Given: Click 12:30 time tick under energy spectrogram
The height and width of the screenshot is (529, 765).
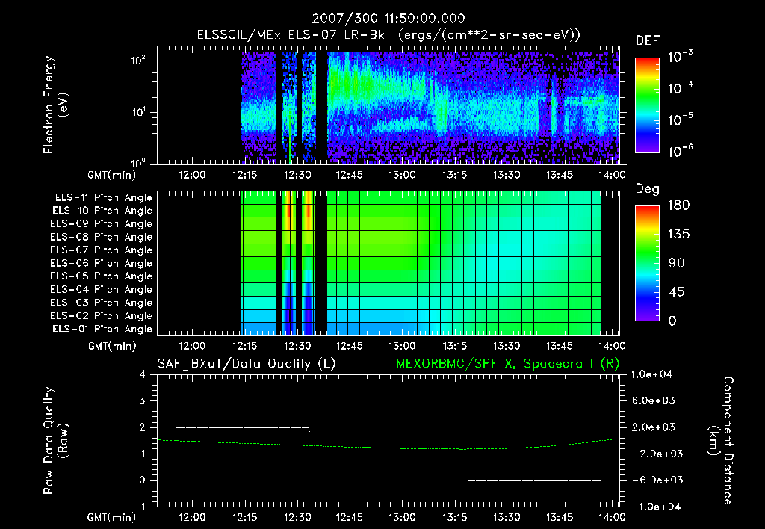Looking at the screenshot, I should [297, 175].
